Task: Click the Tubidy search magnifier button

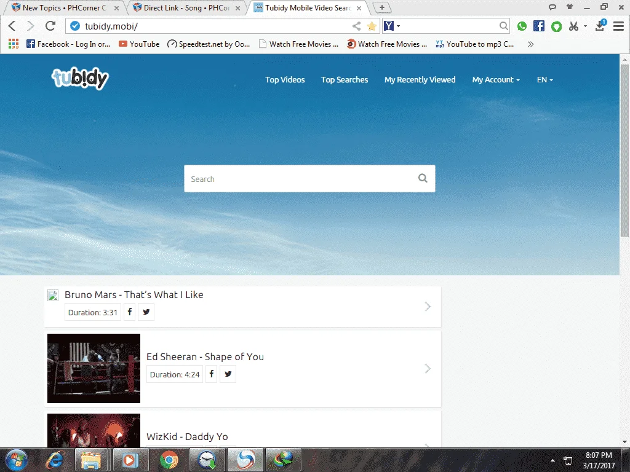Action: 423,178
